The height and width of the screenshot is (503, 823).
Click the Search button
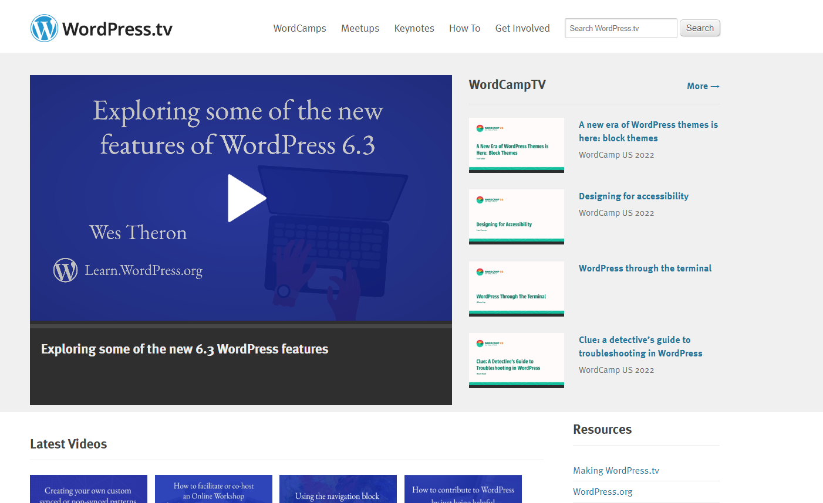(x=700, y=28)
